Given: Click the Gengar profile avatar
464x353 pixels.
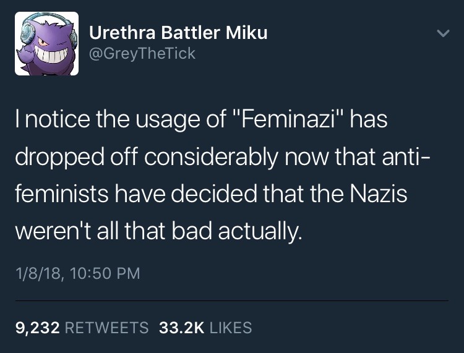Looking at the screenshot, I should click(47, 44).
